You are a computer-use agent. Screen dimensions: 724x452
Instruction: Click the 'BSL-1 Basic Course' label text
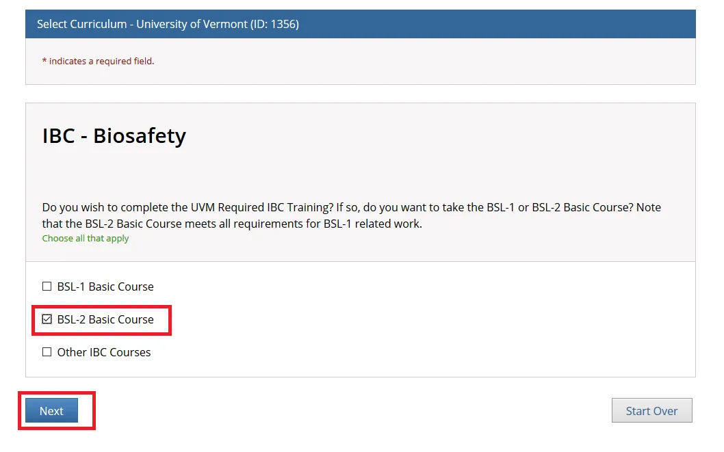[x=105, y=287]
